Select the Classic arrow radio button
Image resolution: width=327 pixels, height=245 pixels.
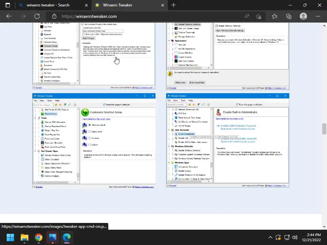(x=90, y=132)
